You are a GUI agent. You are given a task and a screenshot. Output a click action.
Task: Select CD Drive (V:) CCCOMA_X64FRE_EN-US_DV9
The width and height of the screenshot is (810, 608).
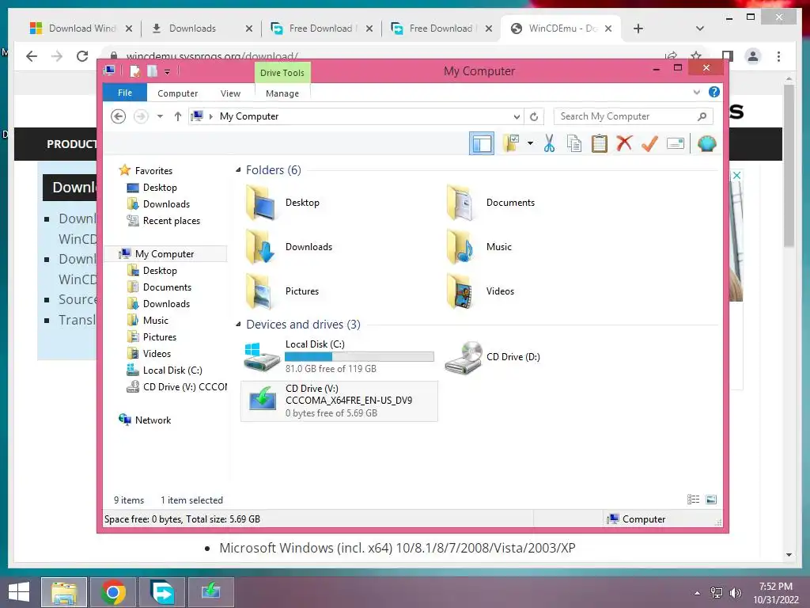[x=339, y=401]
